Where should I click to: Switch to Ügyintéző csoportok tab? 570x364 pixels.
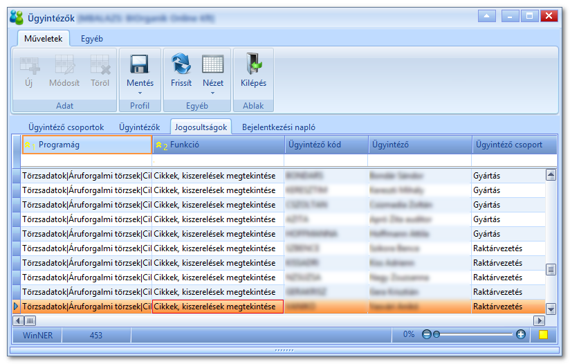66,127
